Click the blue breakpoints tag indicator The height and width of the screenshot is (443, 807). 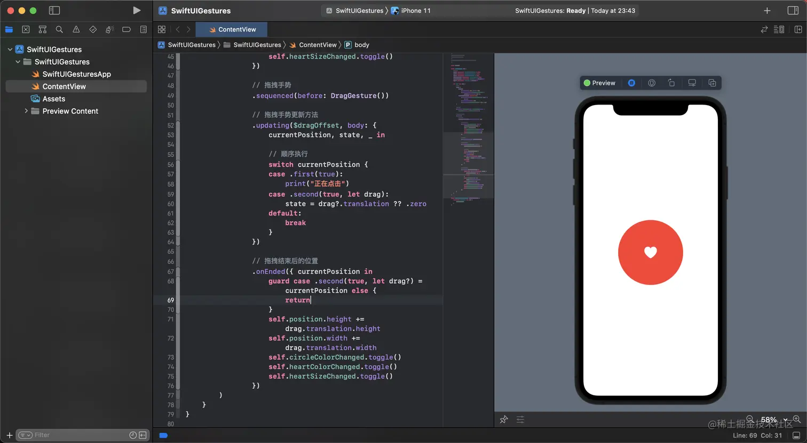(x=163, y=435)
